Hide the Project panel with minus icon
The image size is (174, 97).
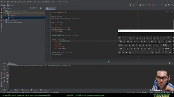point(44,8)
